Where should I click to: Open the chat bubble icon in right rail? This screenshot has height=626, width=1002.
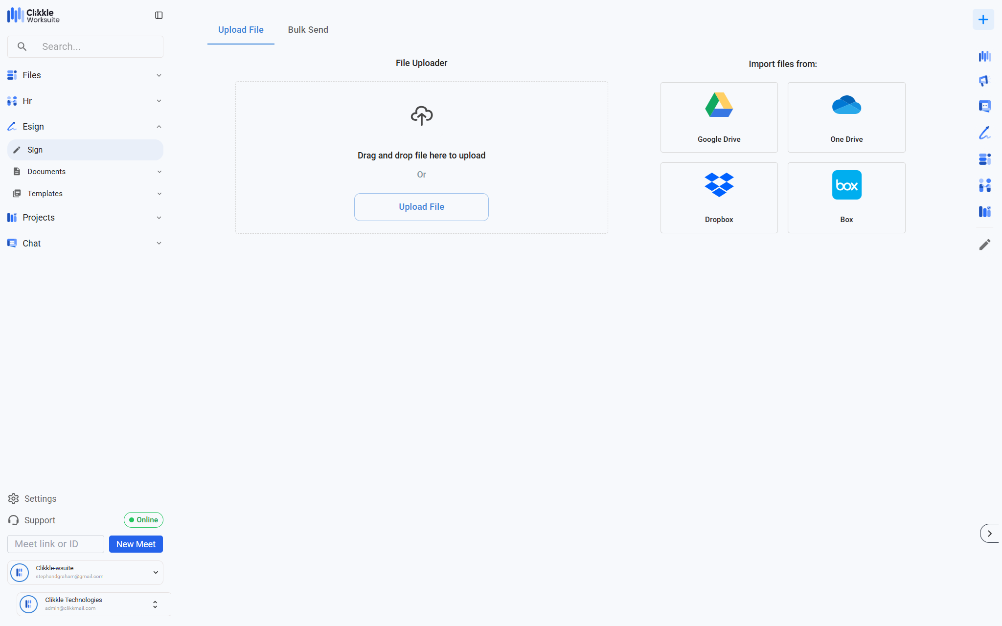[984, 106]
